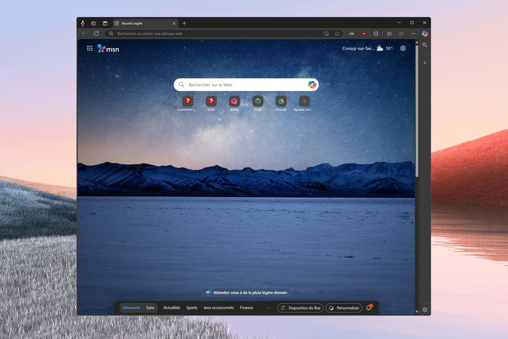The width and height of the screenshot is (508, 339).
Task: Open the Edge profile icon in title bar
Action: coord(83,23)
